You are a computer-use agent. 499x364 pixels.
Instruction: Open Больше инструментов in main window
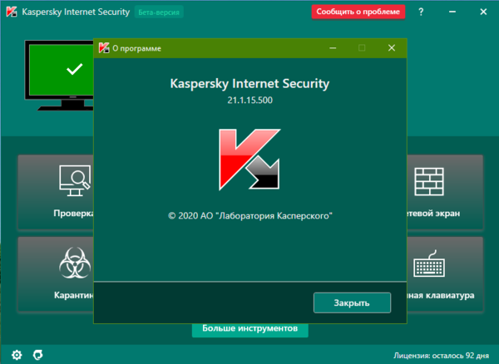click(x=249, y=329)
